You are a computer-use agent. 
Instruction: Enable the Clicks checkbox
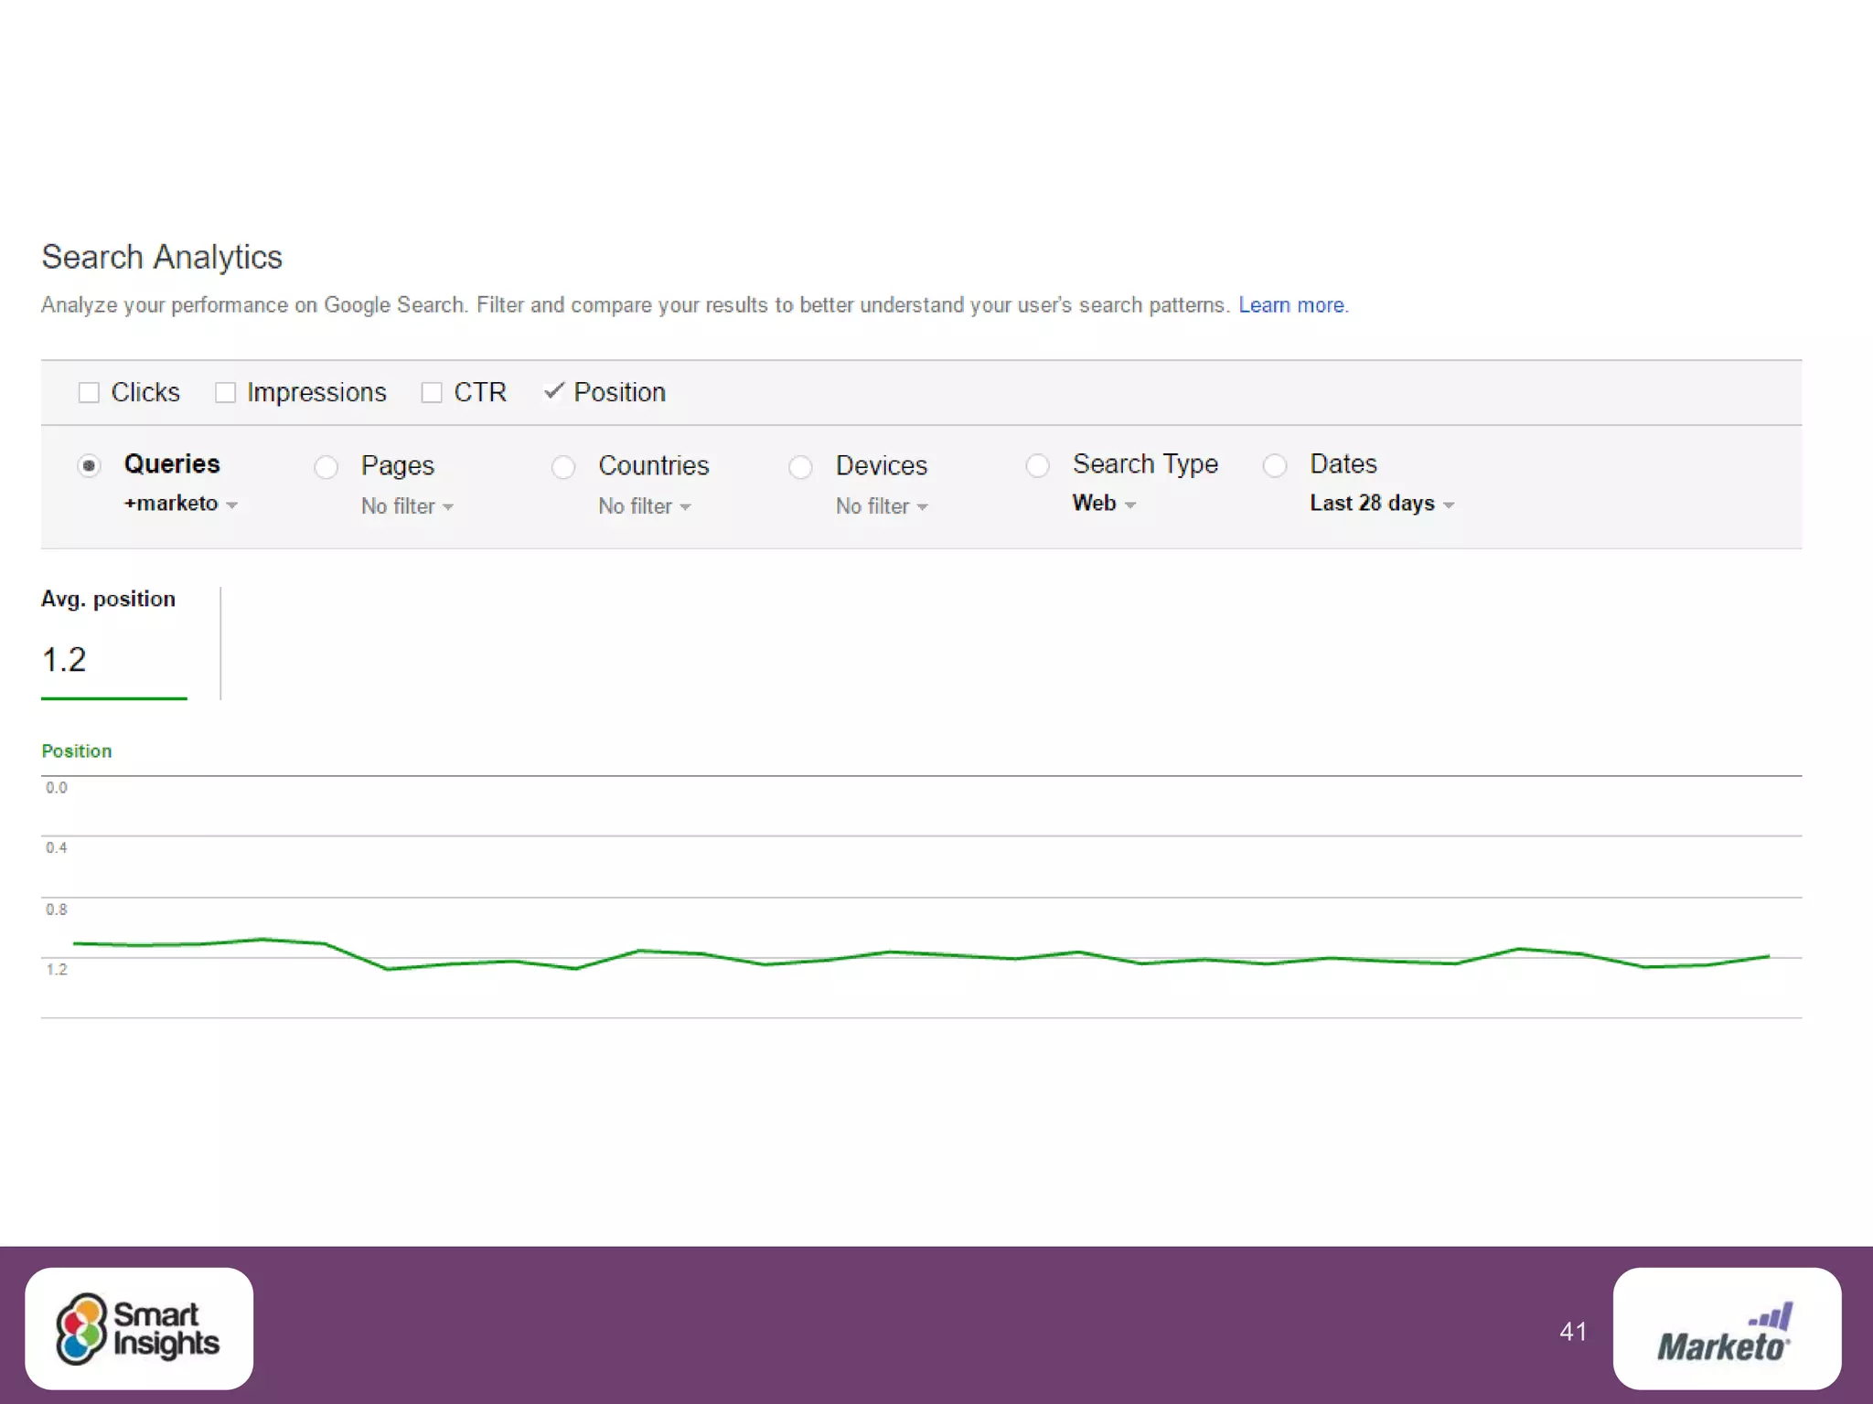point(89,393)
